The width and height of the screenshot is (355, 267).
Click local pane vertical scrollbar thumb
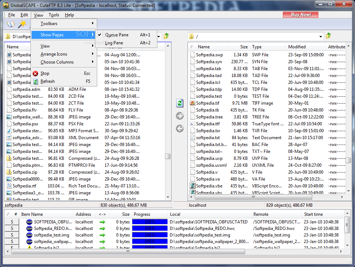[168, 157]
